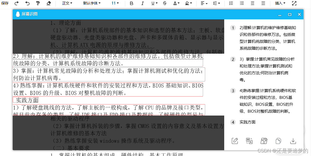This screenshot has width=312, height=156.
Task: Click the redo arrow icon
Action: click(x=17, y=3)
